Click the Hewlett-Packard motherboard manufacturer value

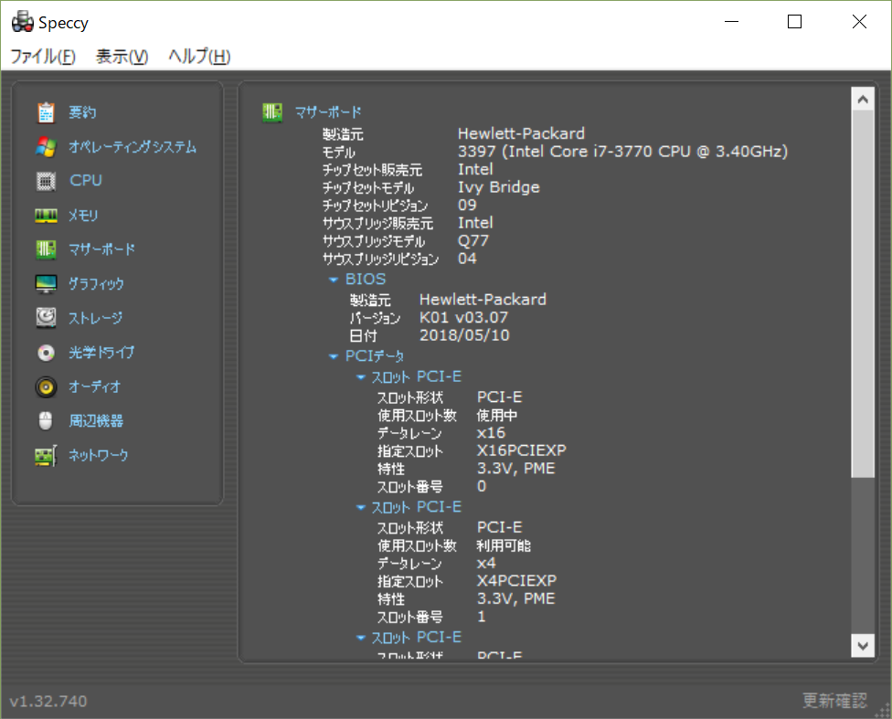point(521,133)
